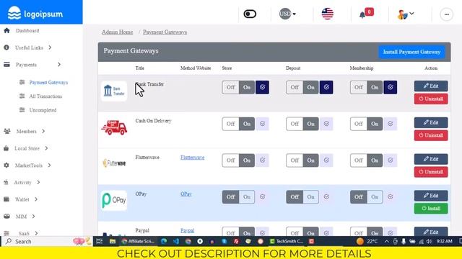Viewport: 462px width, 259px height.
Task: Click the Dashboard home icon
Action: point(6,30)
